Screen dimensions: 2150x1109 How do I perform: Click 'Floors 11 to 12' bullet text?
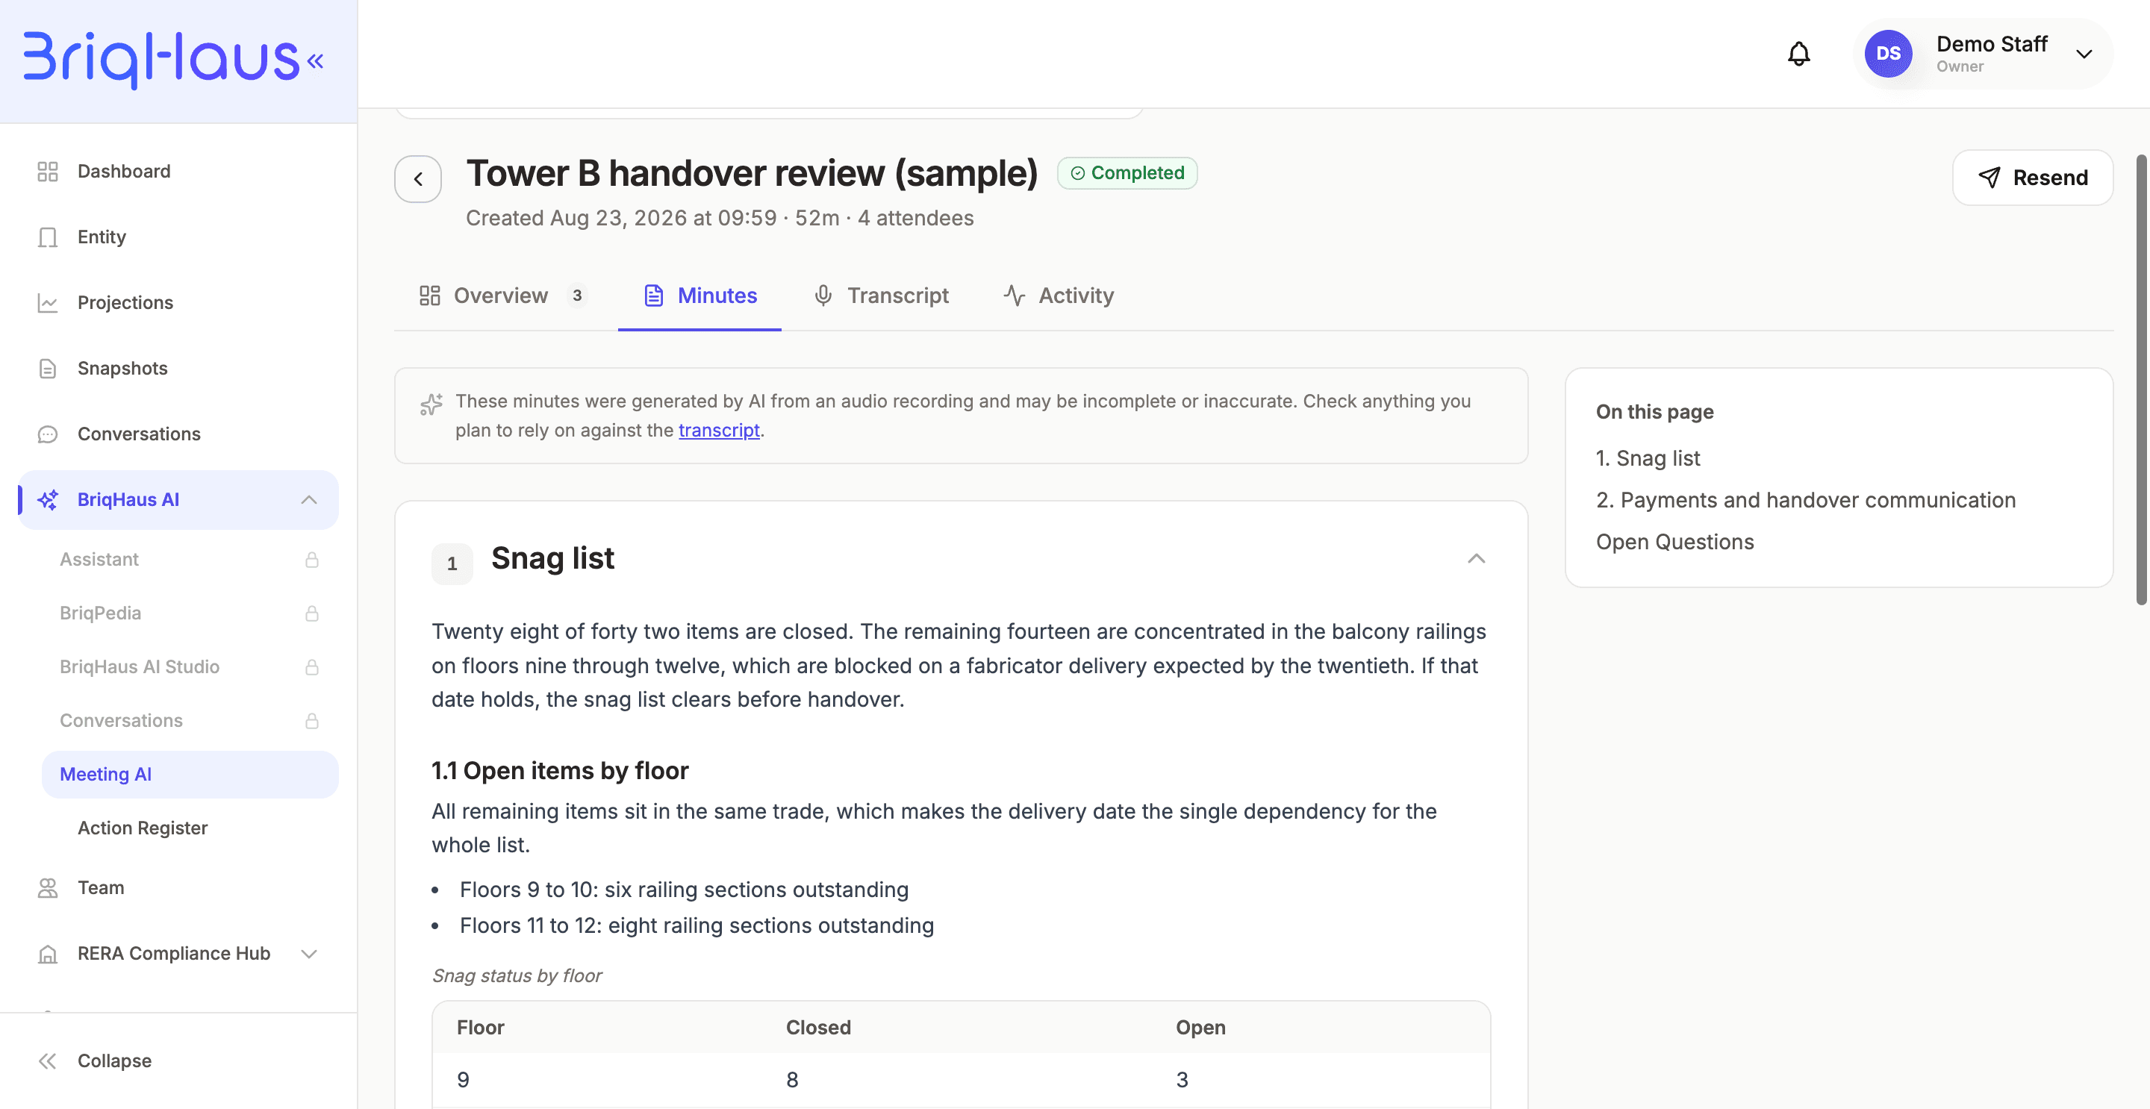pyautogui.click(x=696, y=925)
